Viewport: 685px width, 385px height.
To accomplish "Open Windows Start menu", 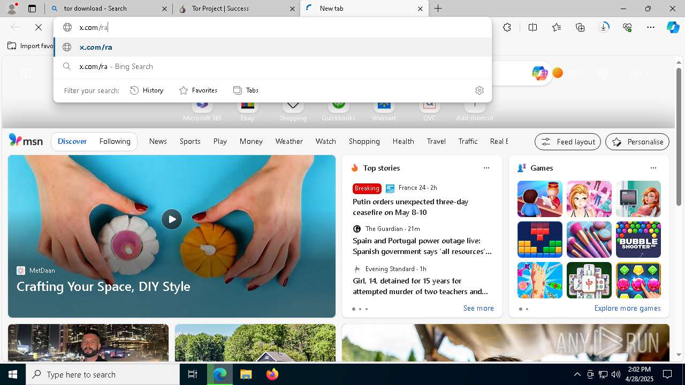I will point(13,374).
